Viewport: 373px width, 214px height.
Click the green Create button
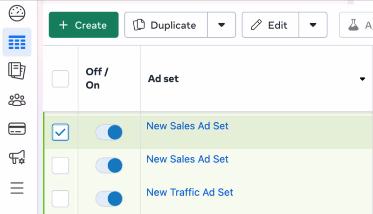[83, 25]
